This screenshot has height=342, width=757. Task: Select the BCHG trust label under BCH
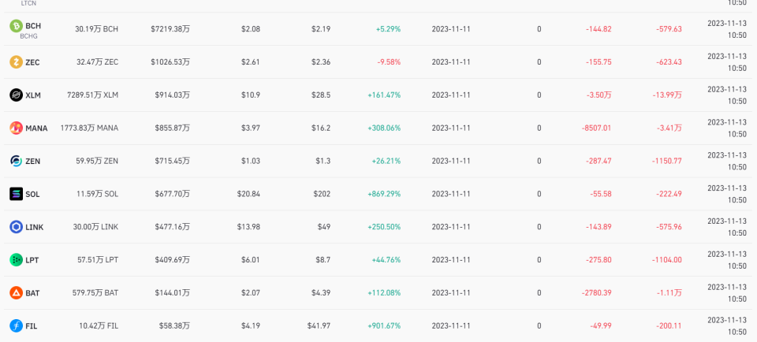click(28, 36)
